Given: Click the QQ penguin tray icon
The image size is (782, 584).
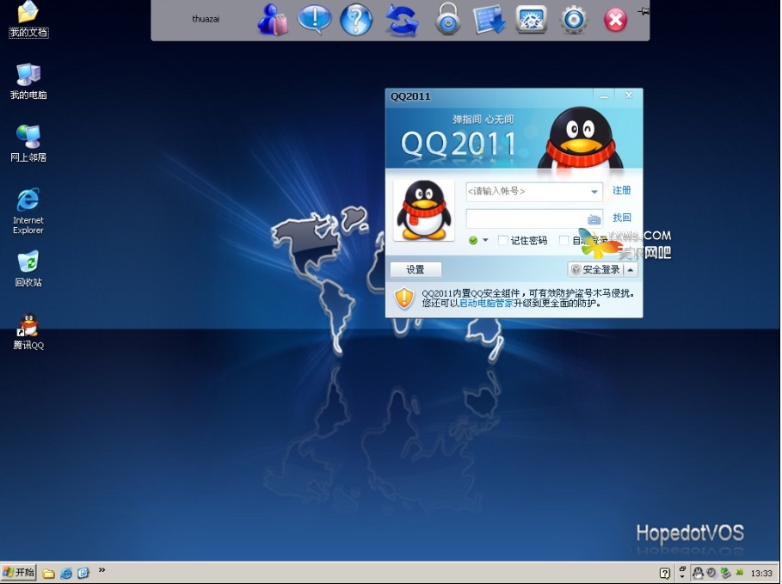Looking at the screenshot, I should [x=699, y=573].
